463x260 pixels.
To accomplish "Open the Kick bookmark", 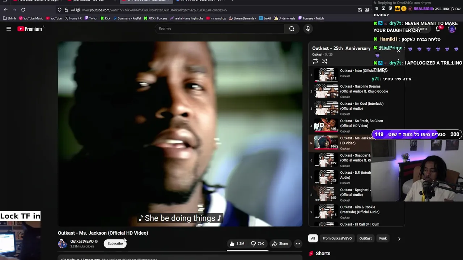I will pos(105,18).
